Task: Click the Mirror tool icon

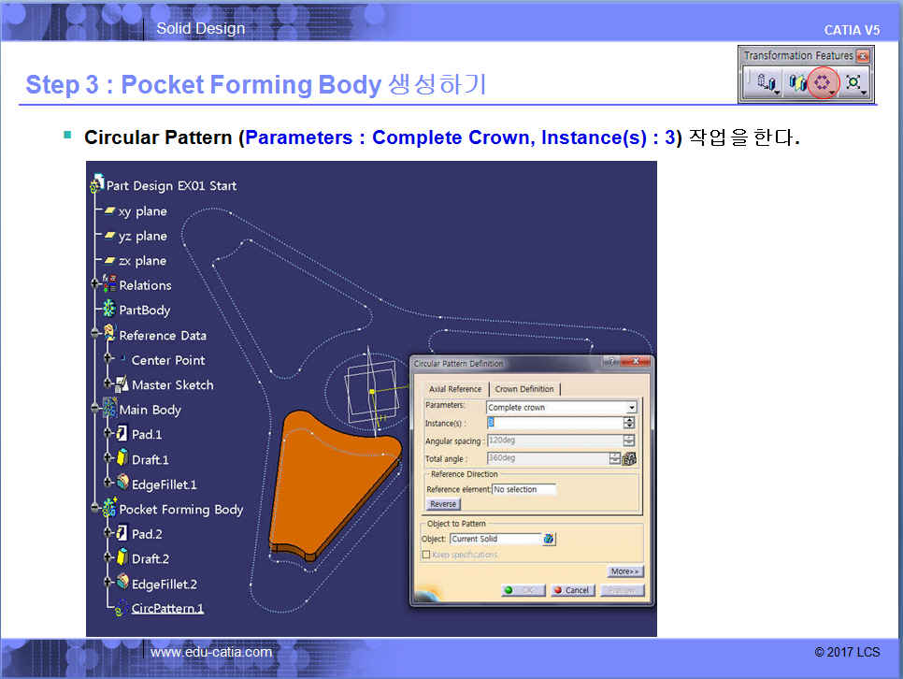Action: pos(795,83)
